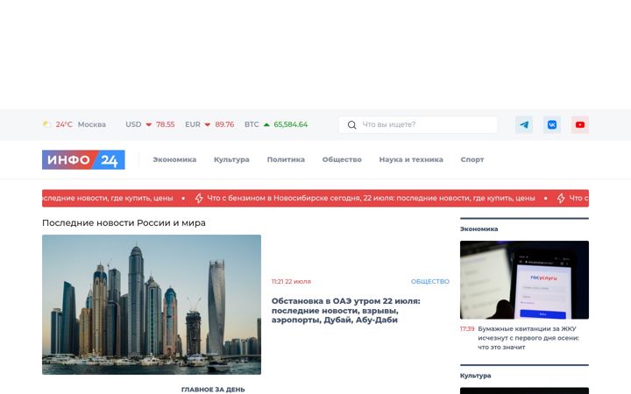631x394 pixels.
Task: Click the BTC up arrow indicator
Action: point(266,124)
